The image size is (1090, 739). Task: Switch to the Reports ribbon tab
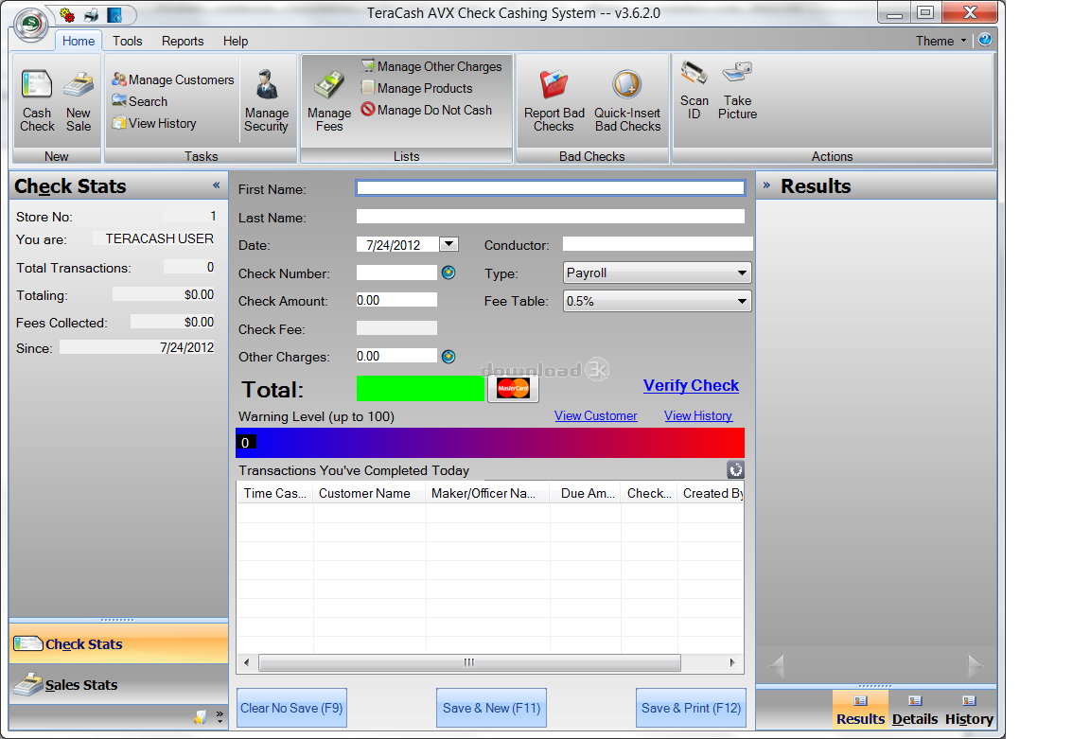click(183, 41)
